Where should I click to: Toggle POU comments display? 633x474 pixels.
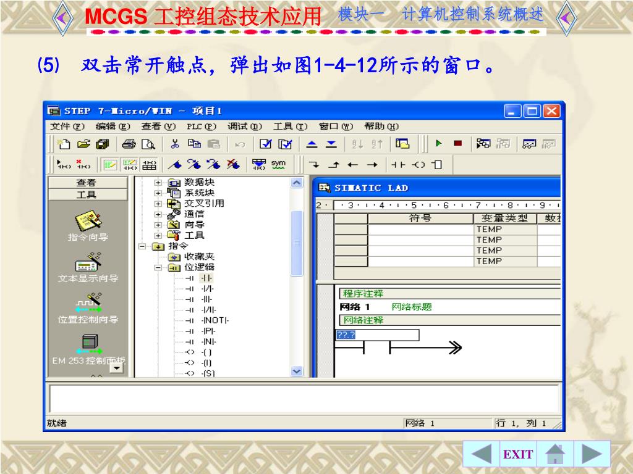point(110,164)
